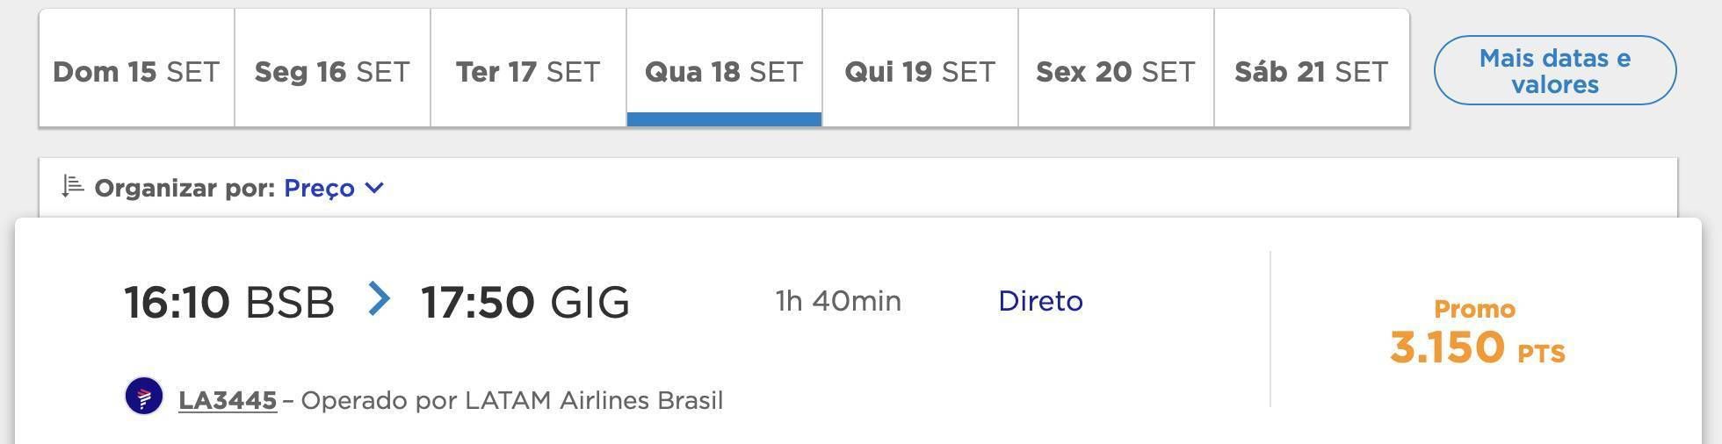Select the Promo 3.150 PTS fare
The height and width of the screenshot is (444, 1722).
coord(1477,333)
